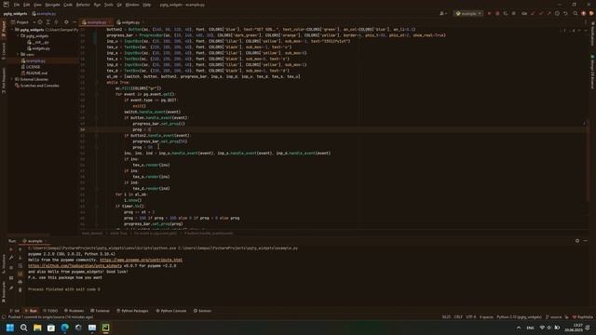Expand External Libraries in project tree
This screenshot has height=335, width=596.
[x=12, y=79]
